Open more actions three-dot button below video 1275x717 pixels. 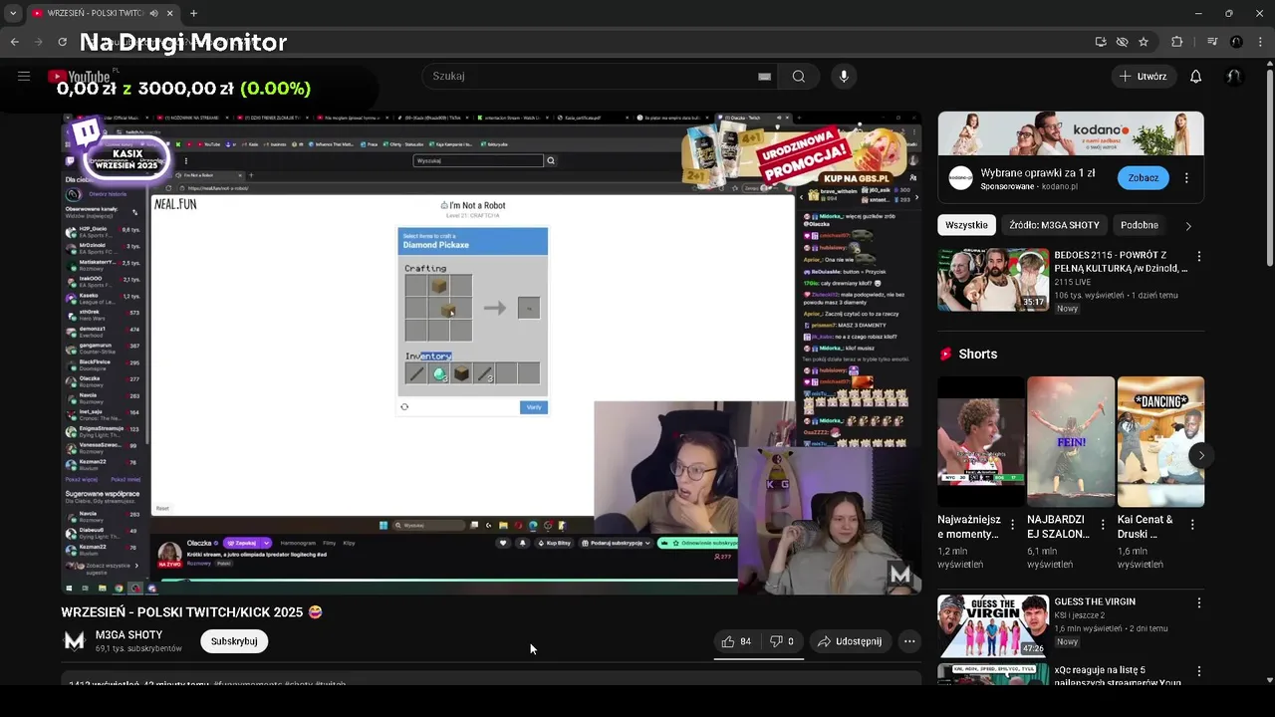point(909,641)
